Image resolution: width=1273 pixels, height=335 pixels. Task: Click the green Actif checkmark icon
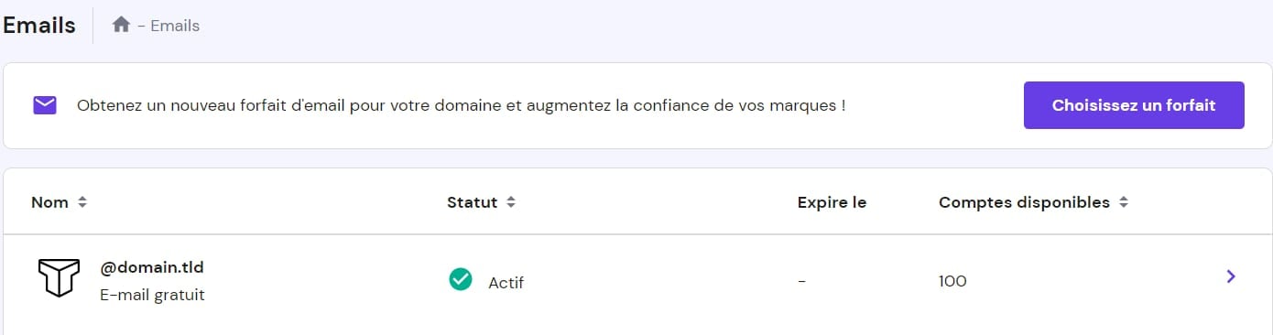point(461,279)
